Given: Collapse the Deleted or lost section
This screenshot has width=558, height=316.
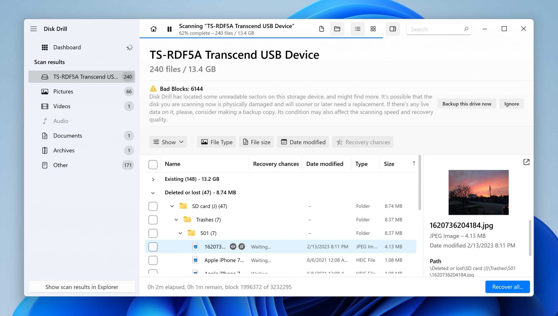Looking at the screenshot, I should [x=153, y=192].
